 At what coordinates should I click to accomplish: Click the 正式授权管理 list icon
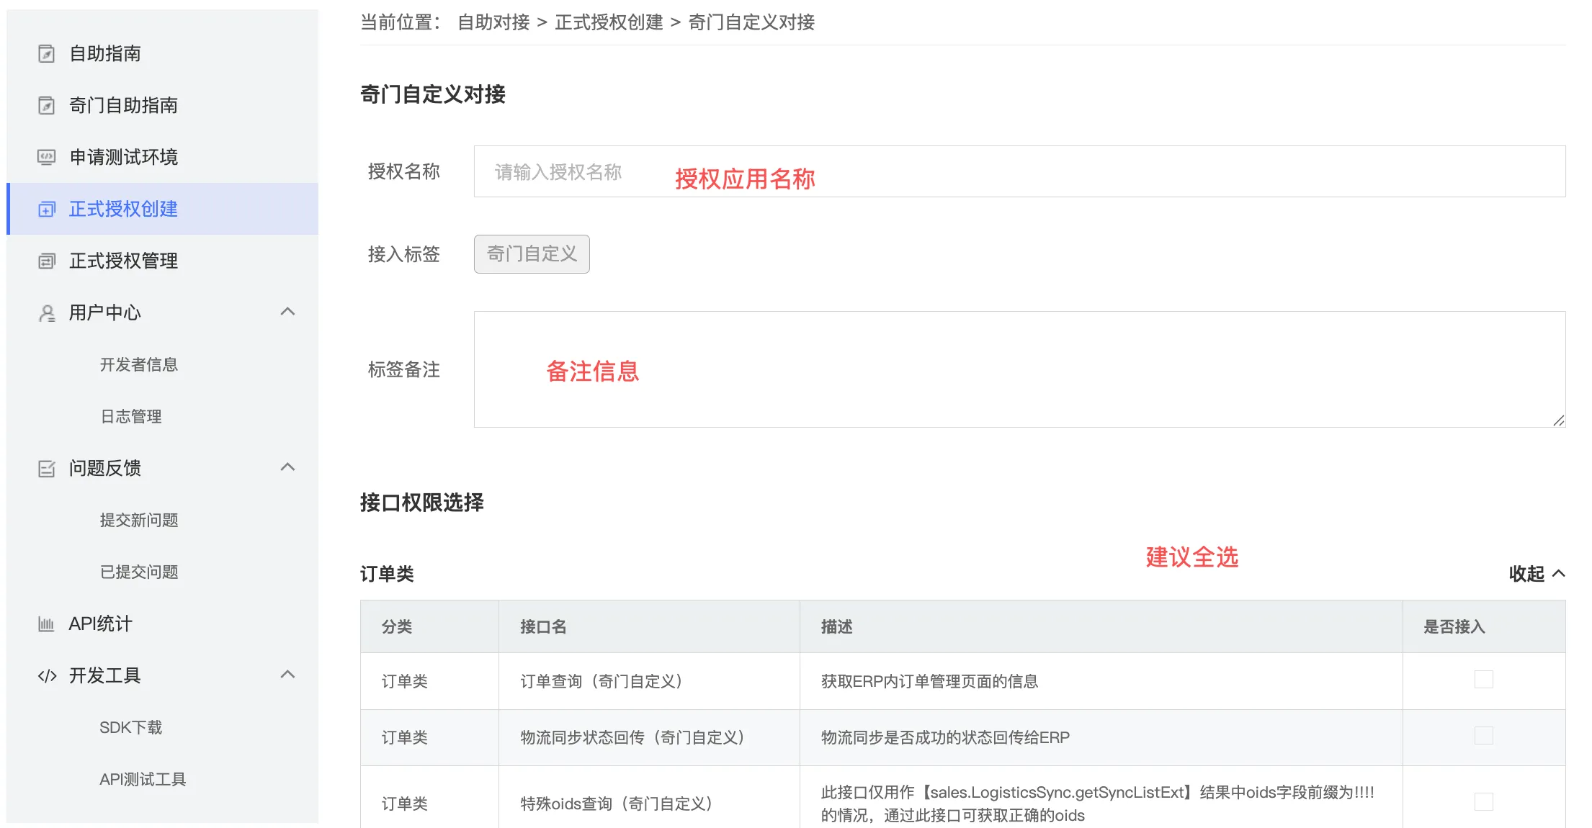(46, 261)
